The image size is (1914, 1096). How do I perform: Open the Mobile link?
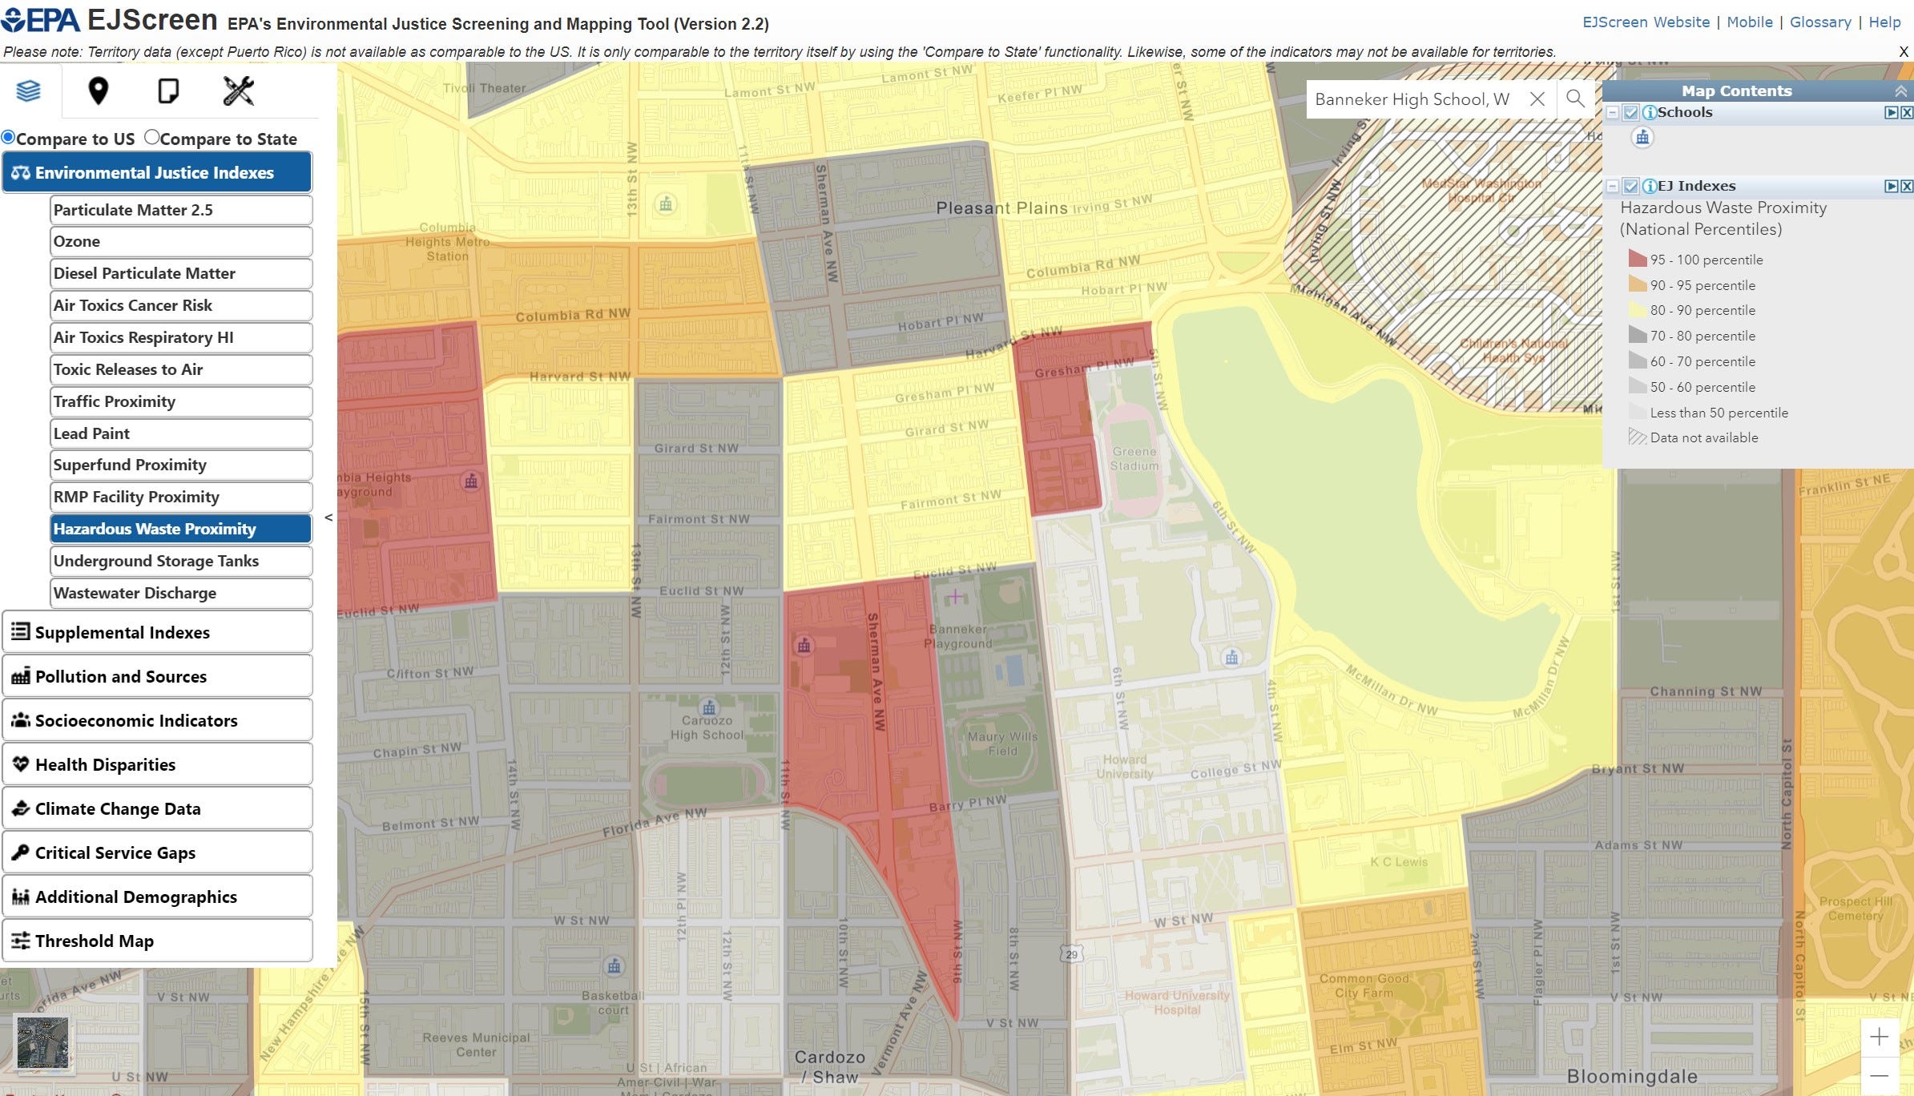[x=1750, y=22]
